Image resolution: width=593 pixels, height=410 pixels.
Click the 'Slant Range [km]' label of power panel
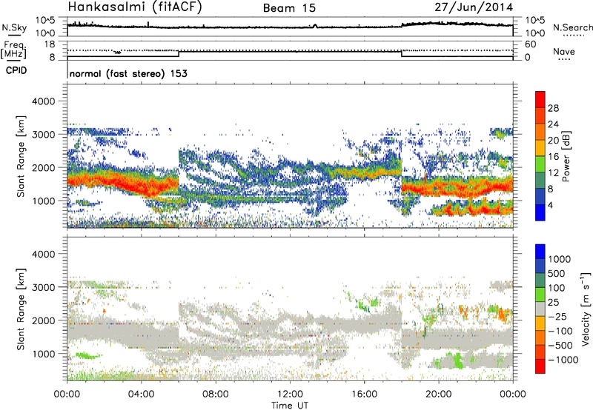click(x=21, y=156)
